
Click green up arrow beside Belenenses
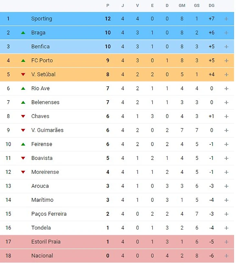(x=23, y=103)
